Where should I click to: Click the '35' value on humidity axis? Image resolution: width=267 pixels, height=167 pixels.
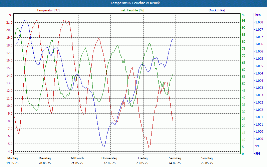point(244,105)
